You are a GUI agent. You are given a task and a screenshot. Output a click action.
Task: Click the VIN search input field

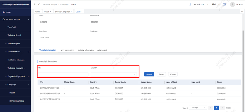63,74
